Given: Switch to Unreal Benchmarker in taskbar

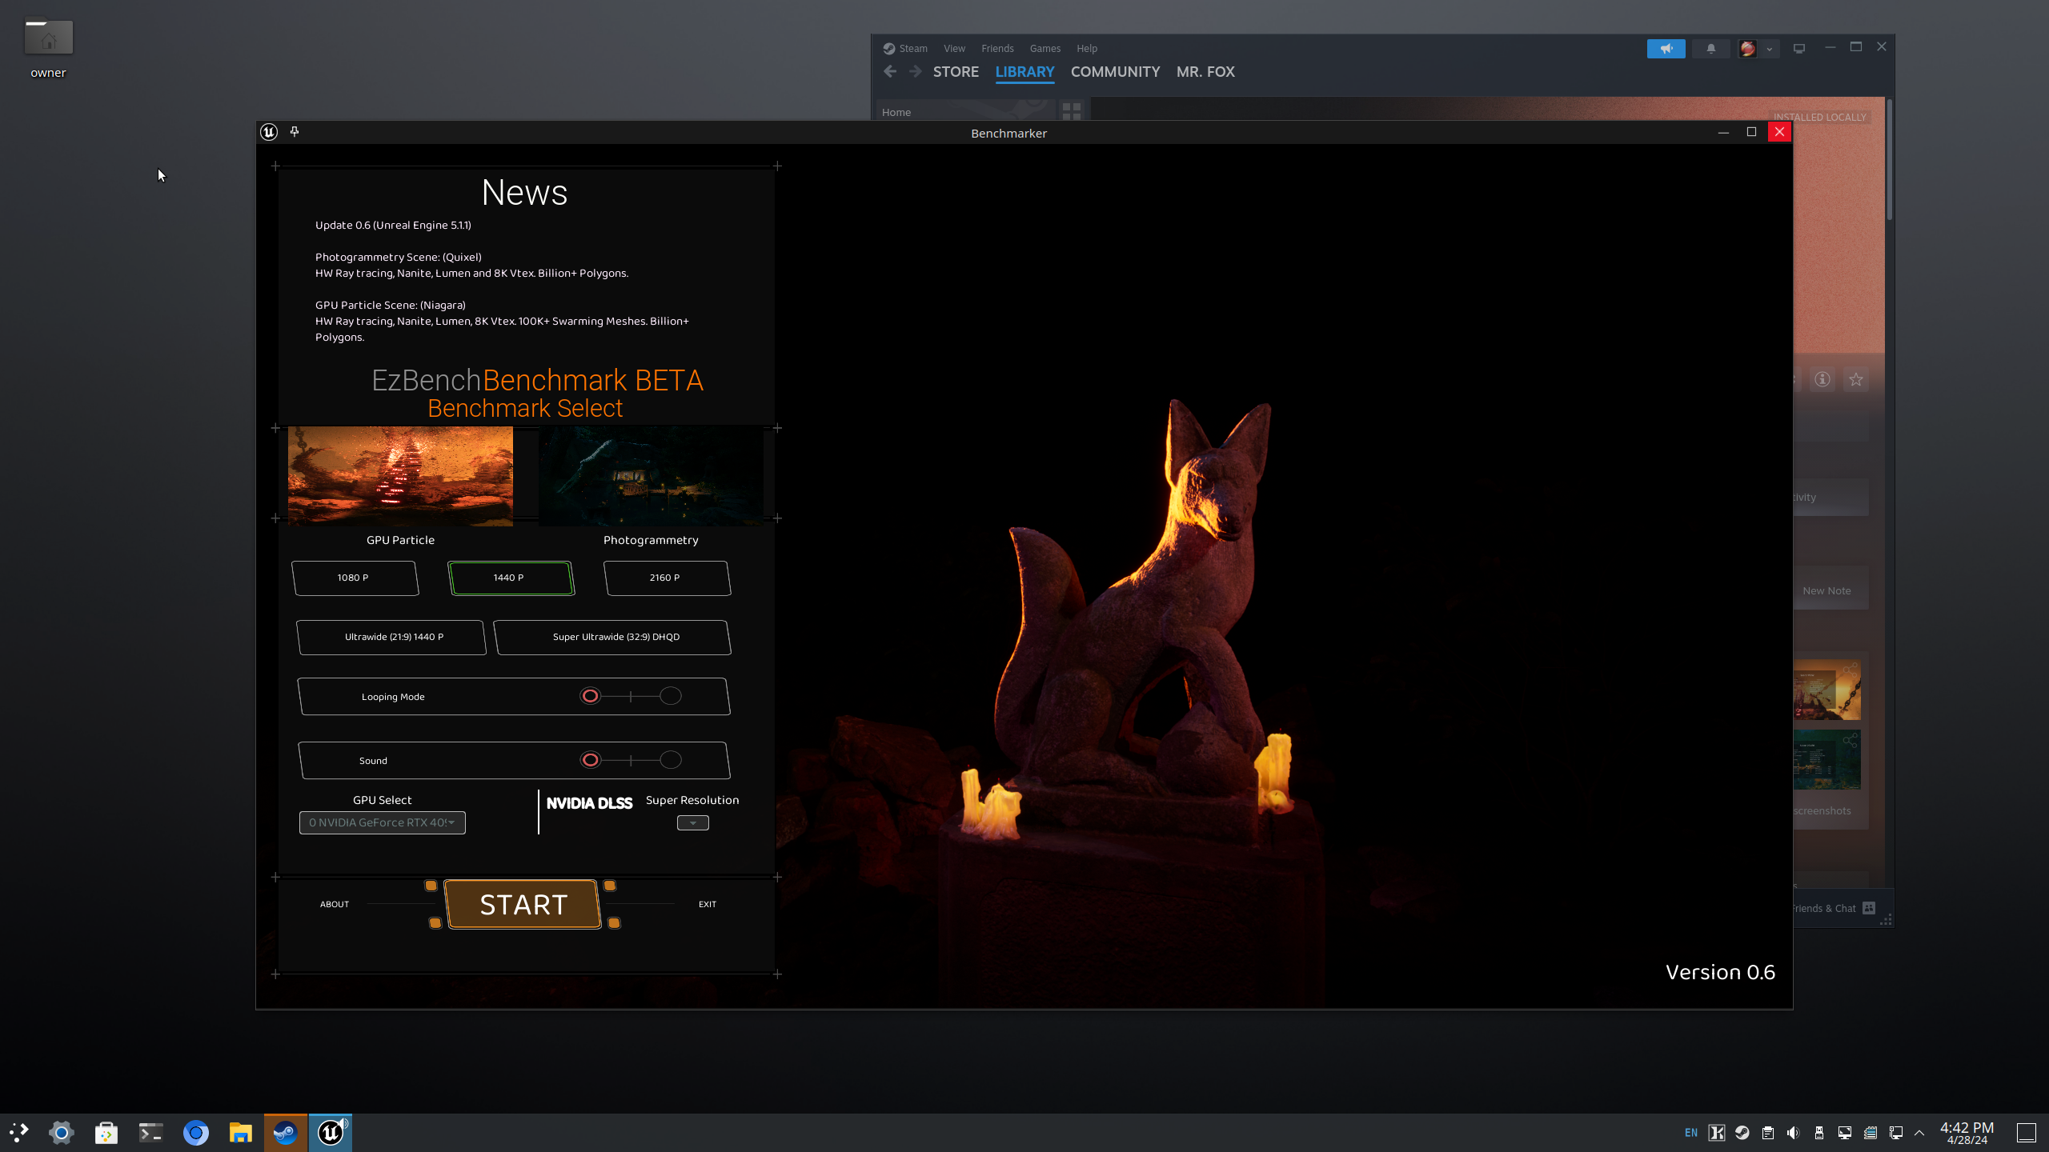Looking at the screenshot, I should (x=331, y=1133).
